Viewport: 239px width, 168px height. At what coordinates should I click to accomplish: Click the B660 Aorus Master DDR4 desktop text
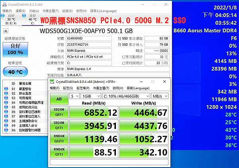pyautogui.click(x=205, y=31)
